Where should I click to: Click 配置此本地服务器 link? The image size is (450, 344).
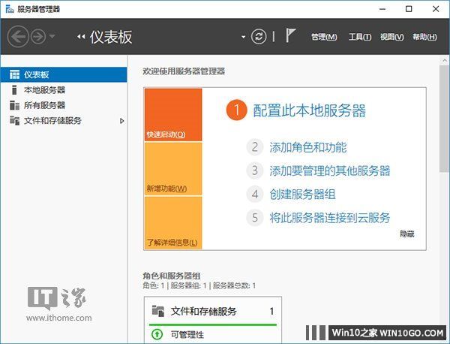309,111
